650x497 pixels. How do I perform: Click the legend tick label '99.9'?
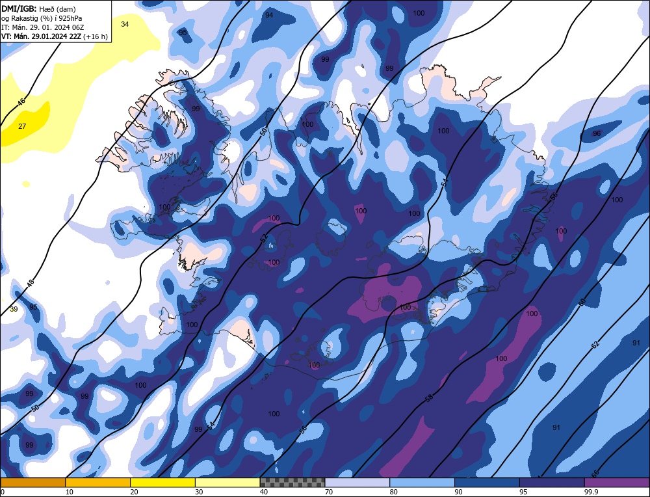[x=591, y=492]
